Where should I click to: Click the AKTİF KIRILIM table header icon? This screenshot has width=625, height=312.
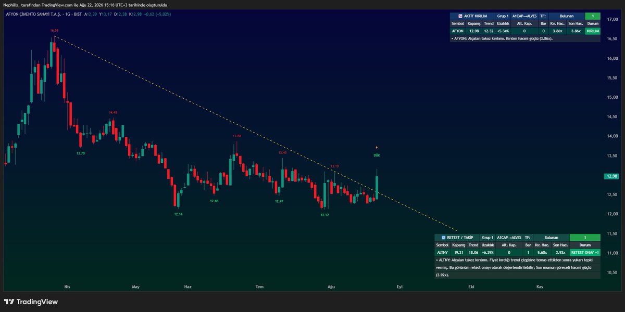(x=460, y=16)
